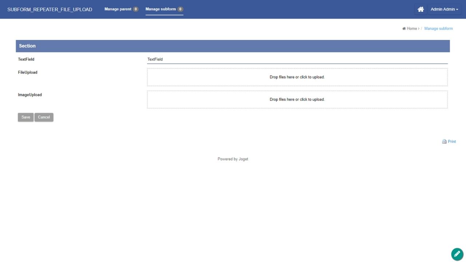Click the printer icon beside Print
Image resolution: width=466 pixels, height=262 pixels.
pyautogui.click(x=444, y=142)
